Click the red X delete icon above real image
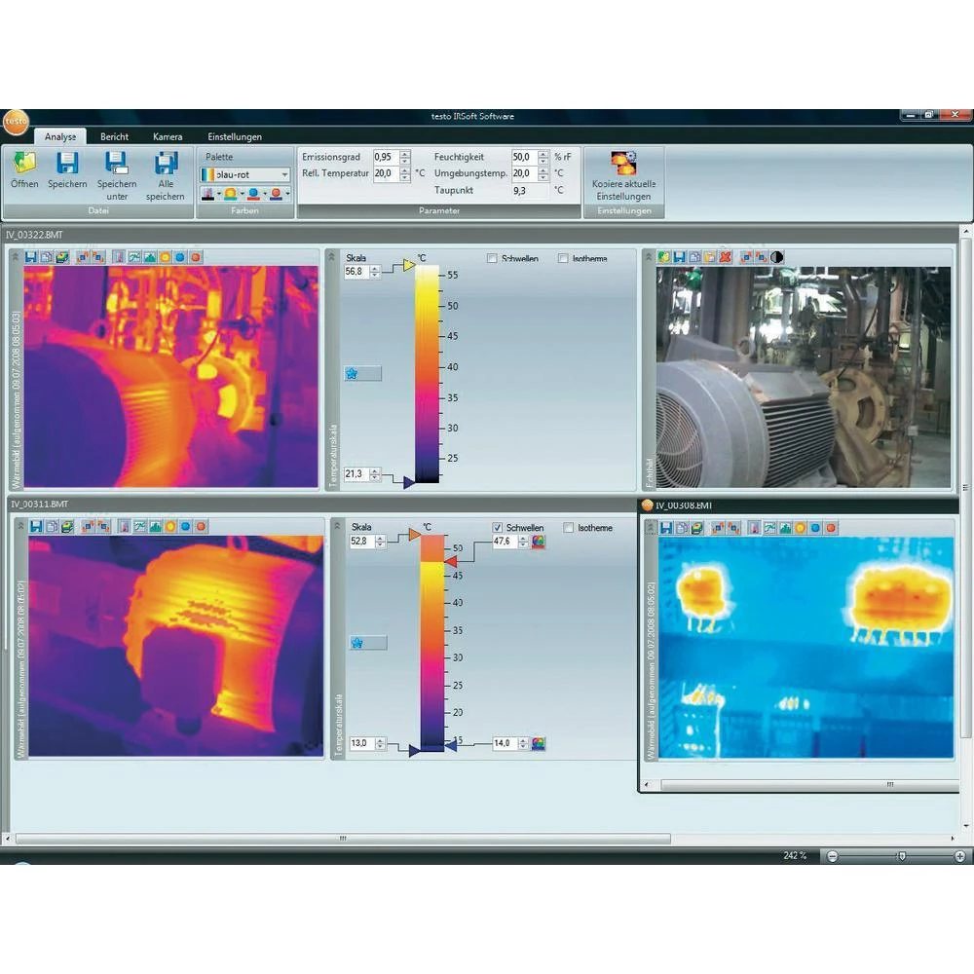Image resolution: width=974 pixels, height=974 pixels. [x=725, y=257]
